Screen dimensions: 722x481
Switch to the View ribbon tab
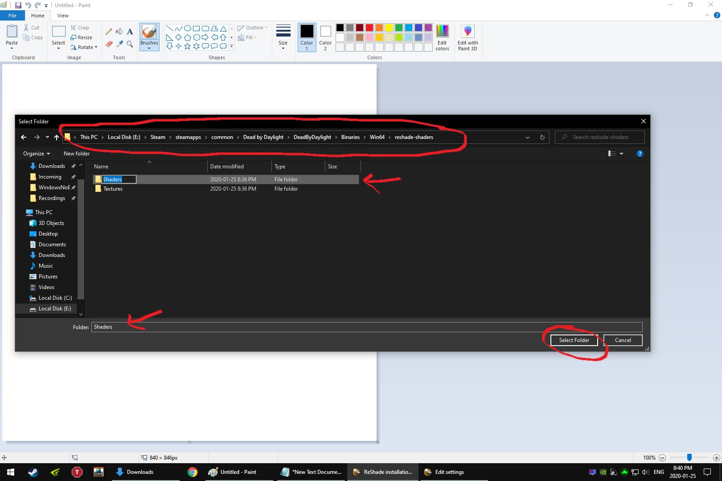pos(63,16)
